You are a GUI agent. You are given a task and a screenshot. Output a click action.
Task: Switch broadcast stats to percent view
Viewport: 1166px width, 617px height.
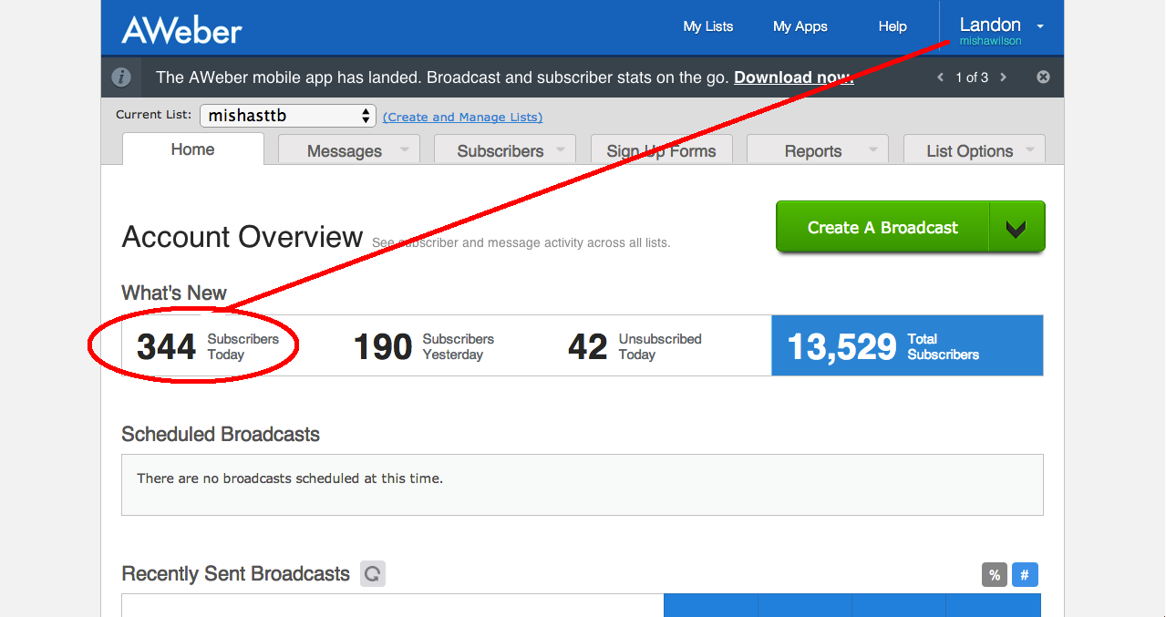pos(995,575)
